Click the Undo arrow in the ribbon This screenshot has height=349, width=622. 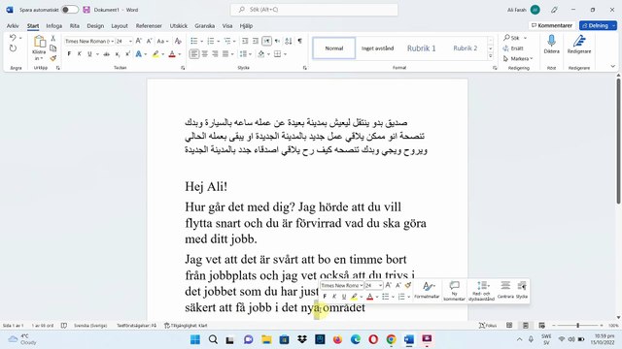point(13,38)
